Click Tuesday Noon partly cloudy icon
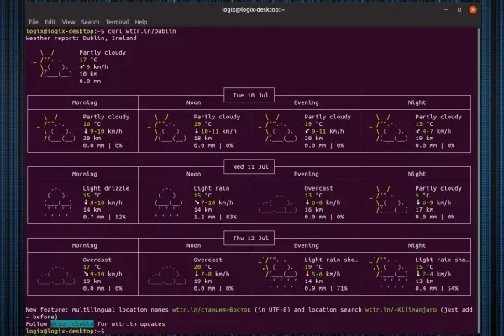This screenshot has width=504, height=336. [166, 128]
